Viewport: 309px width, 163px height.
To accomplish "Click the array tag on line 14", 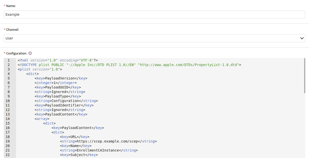I will click(42, 119).
